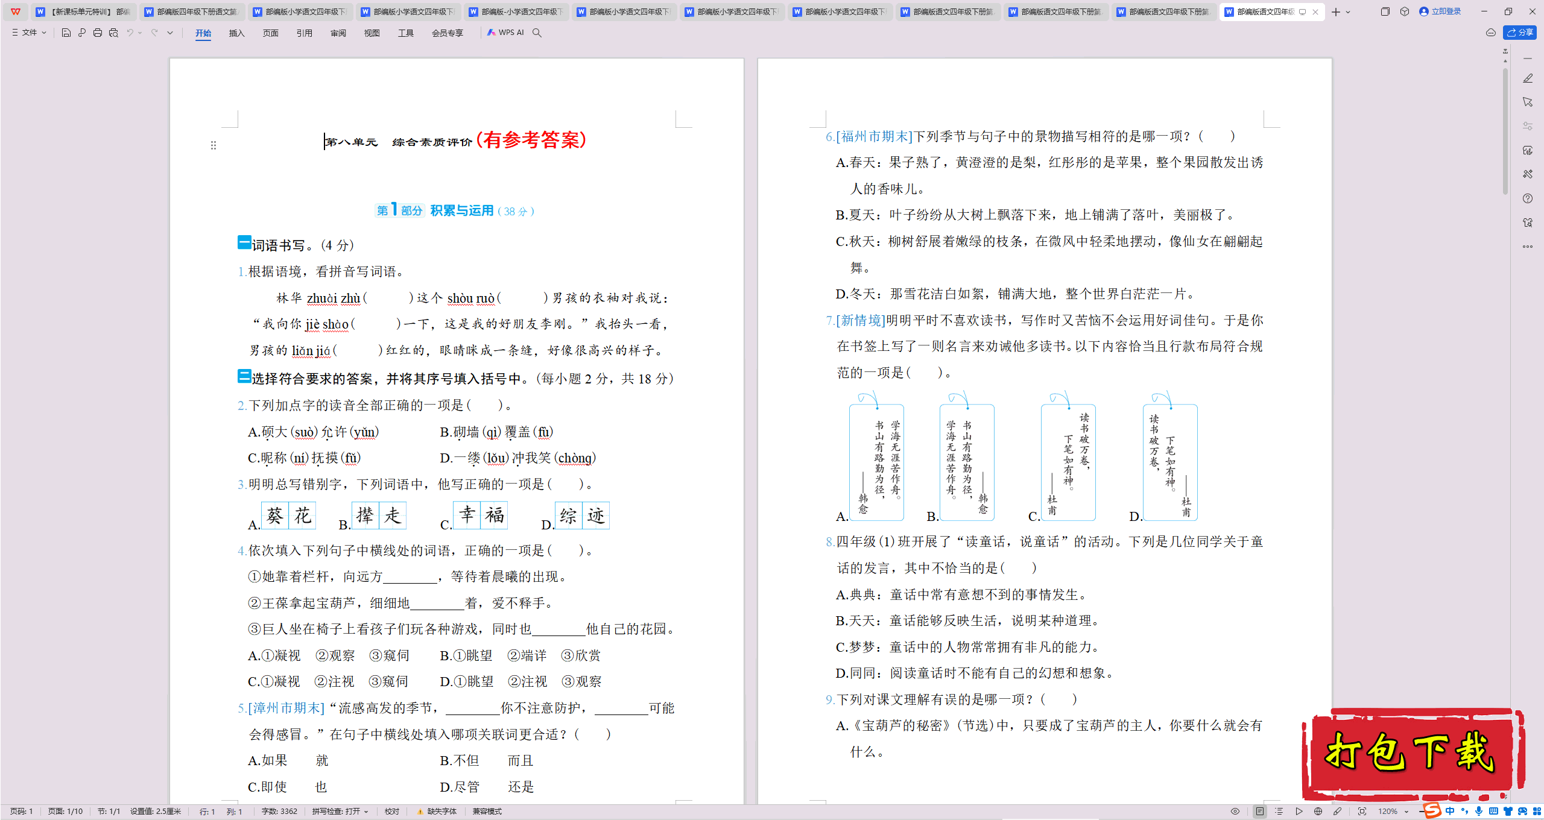Switch to outline view icon

1279,812
